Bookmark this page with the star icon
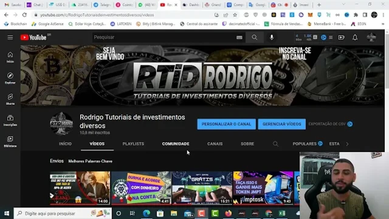The image size is (389, 219). point(235,15)
